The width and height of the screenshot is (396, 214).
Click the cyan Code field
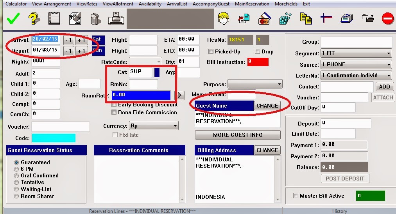pyautogui.click(x=54, y=138)
